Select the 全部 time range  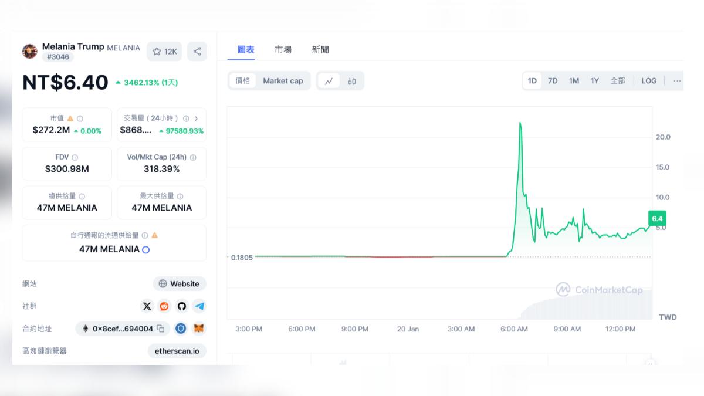618,81
